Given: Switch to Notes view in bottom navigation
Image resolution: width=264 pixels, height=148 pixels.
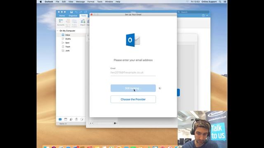Looking at the screenshot, I should pyautogui.click(x=82, y=119).
